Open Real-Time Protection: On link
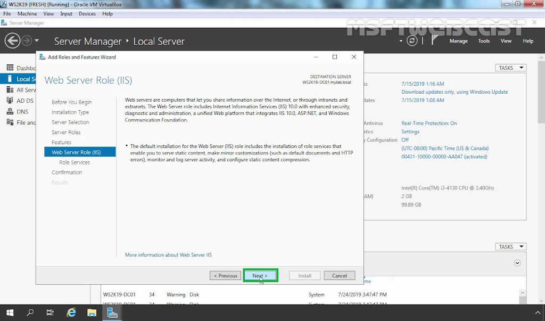Screen dimensions: 545x321 (x=430, y=123)
